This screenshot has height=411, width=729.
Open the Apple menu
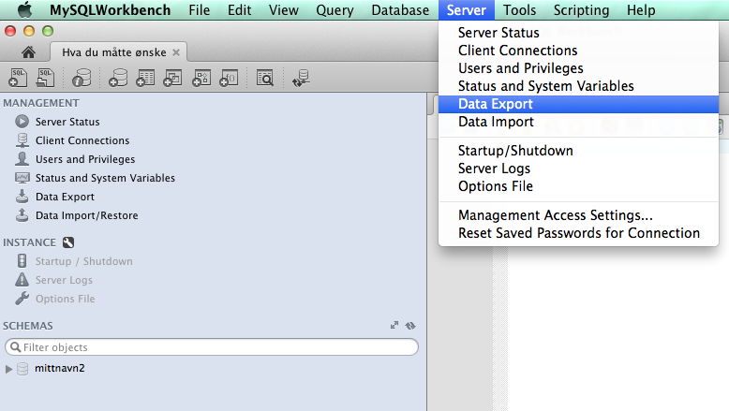tap(25, 9)
